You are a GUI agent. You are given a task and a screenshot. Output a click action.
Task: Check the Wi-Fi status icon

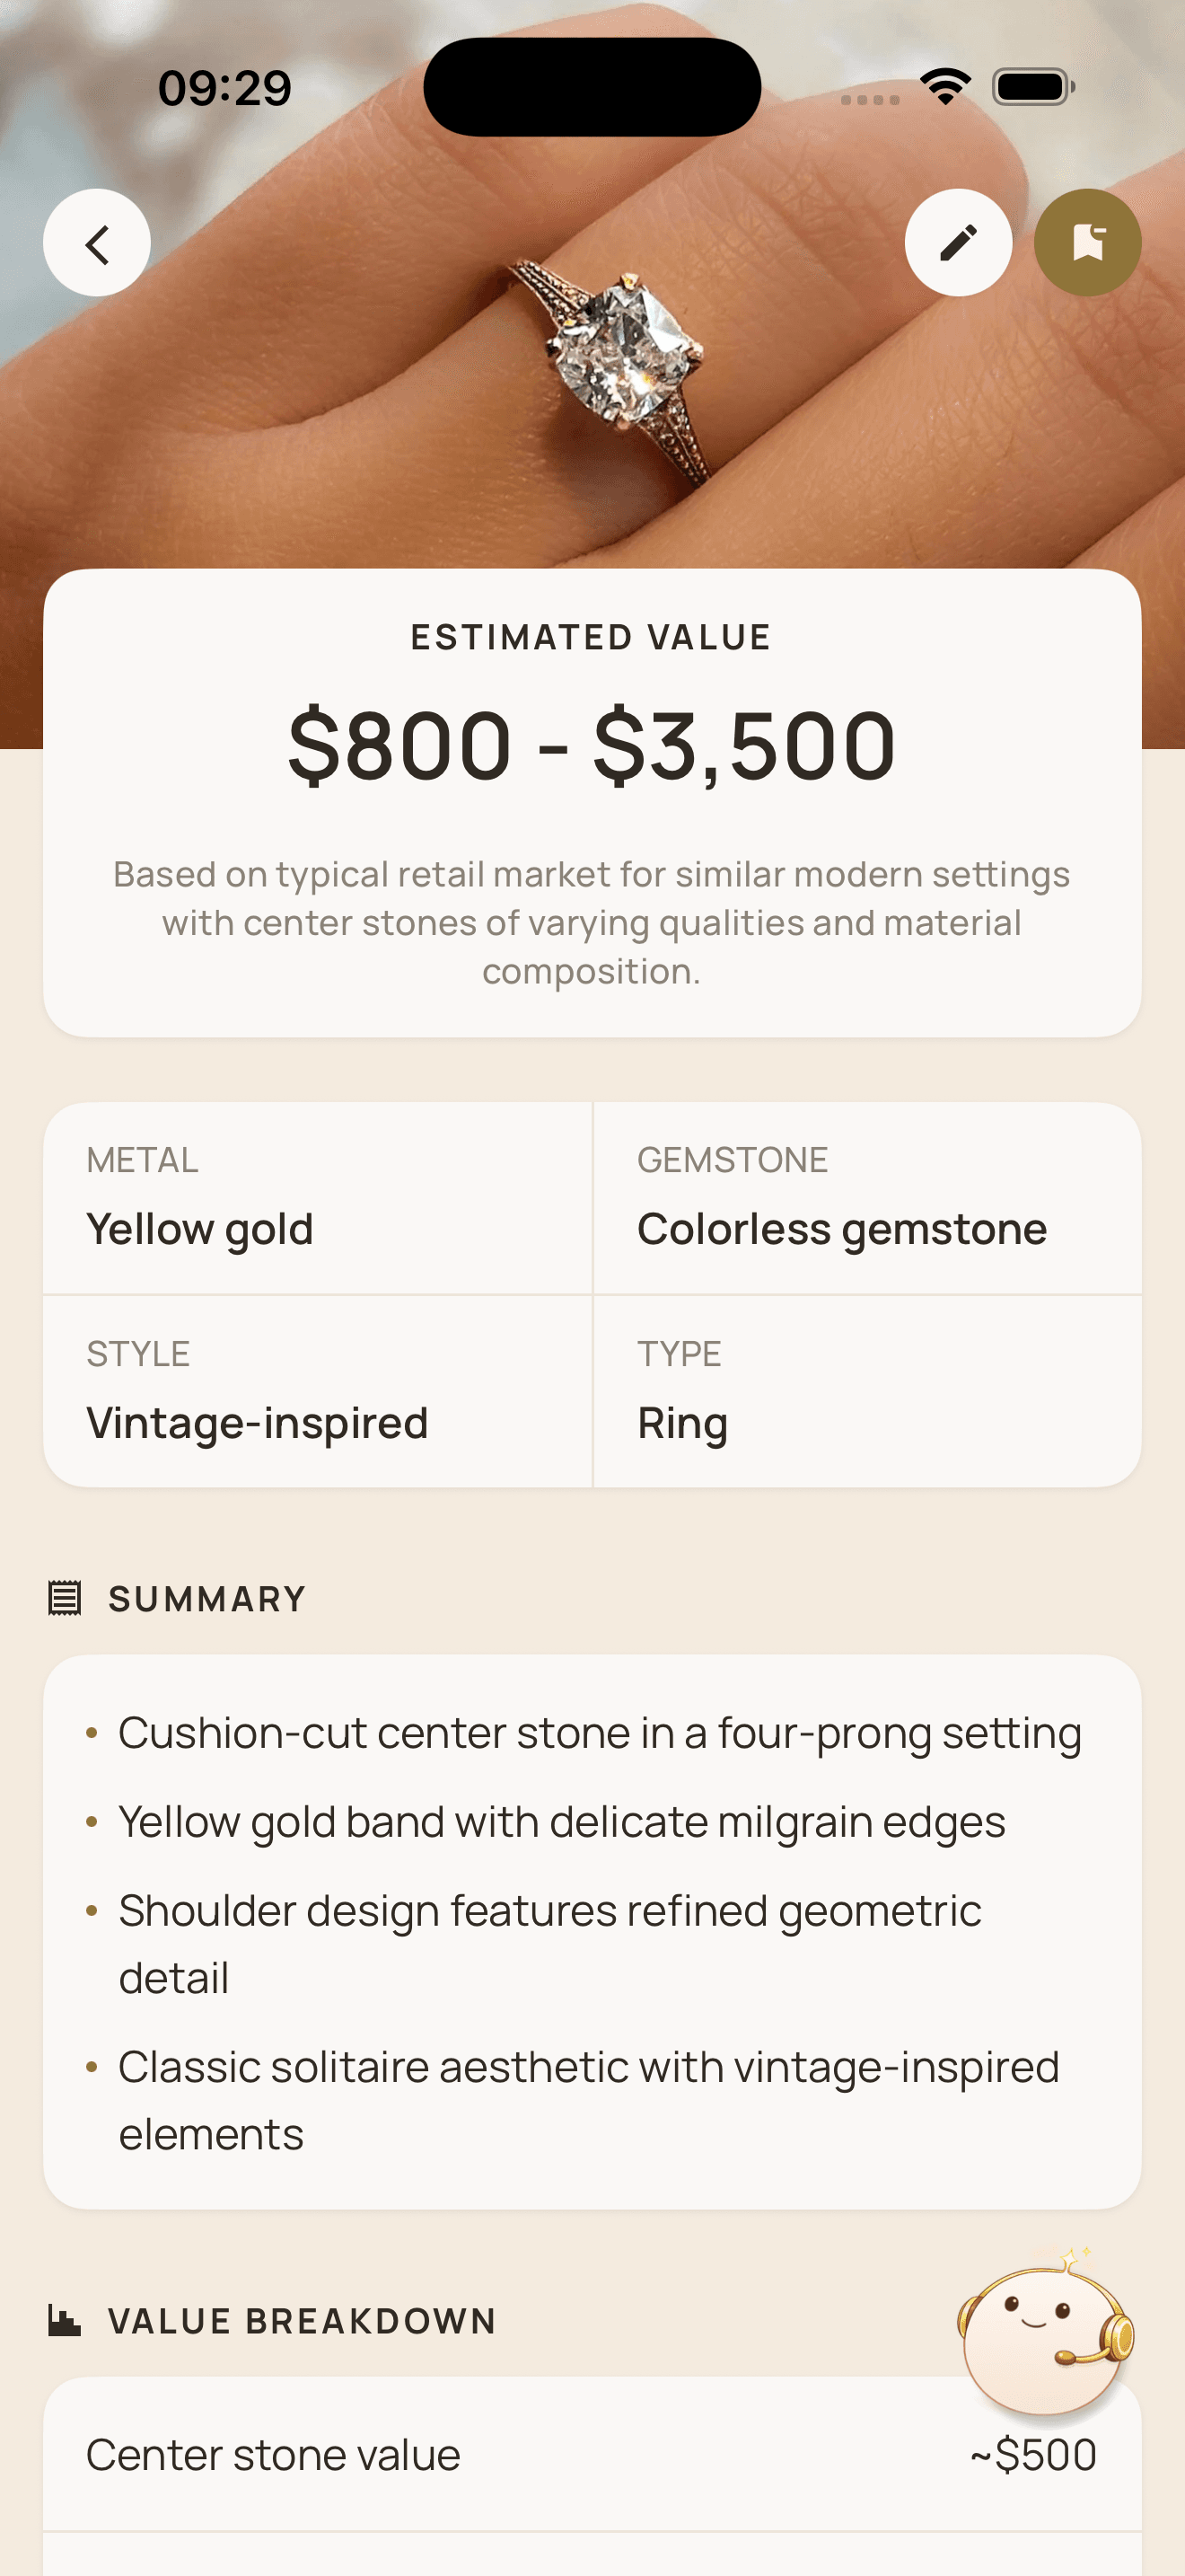pyautogui.click(x=945, y=87)
